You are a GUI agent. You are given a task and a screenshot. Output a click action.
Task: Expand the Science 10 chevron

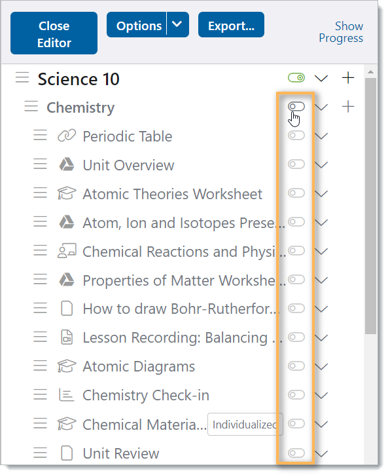tap(321, 79)
